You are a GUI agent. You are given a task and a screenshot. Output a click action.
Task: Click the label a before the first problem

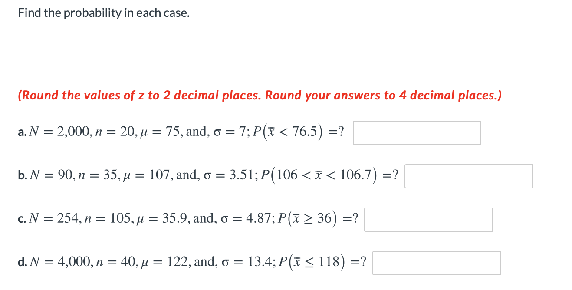point(21,132)
